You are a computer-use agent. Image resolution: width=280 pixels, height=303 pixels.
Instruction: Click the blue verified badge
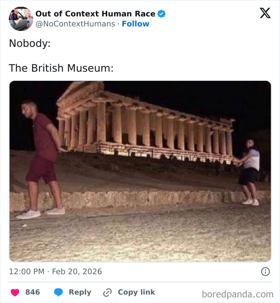tap(162, 14)
